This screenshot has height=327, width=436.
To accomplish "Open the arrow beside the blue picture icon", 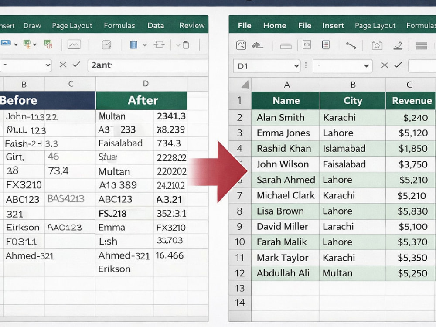I will 16,44.
